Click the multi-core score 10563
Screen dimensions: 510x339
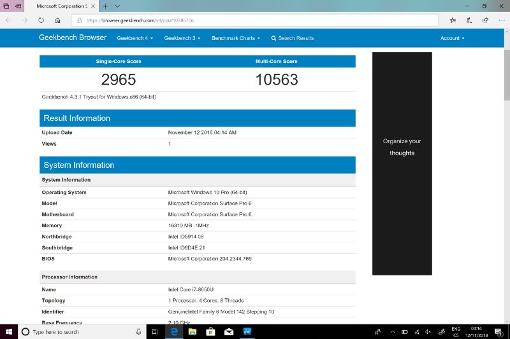coord(277,80)
